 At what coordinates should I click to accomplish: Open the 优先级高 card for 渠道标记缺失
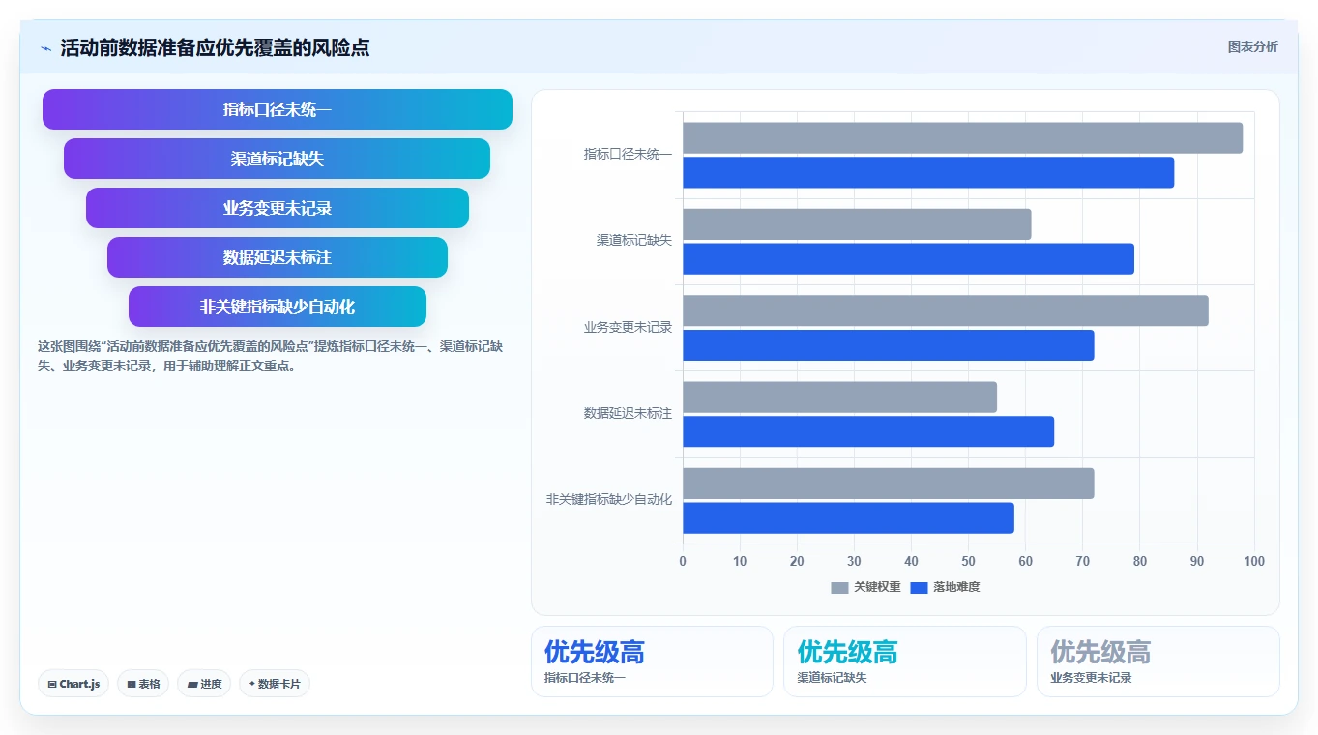(905, 661)
